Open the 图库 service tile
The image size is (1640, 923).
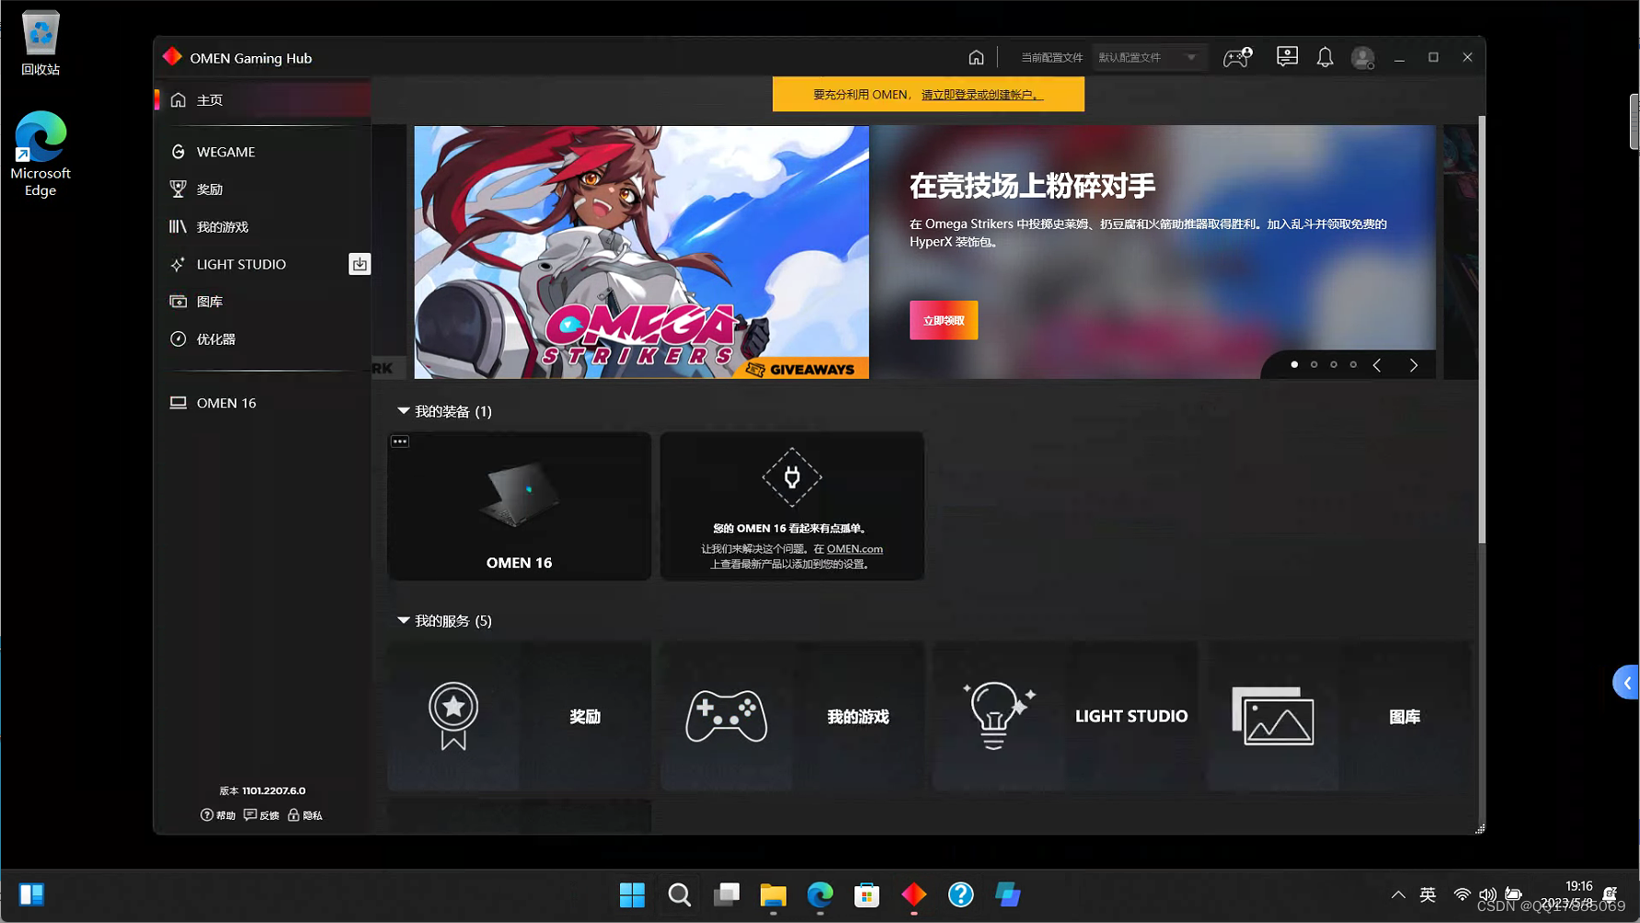[x=1338, y=716]
